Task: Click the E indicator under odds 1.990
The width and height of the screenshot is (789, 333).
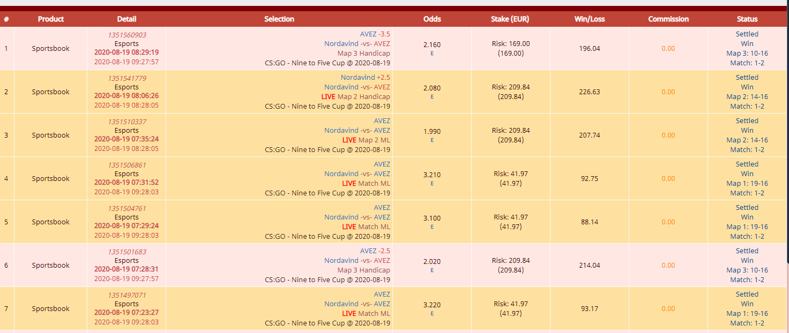Action: 432,140
